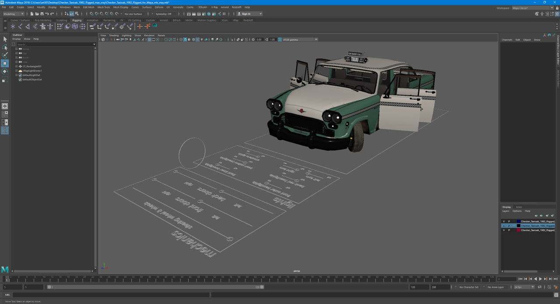Click the Outliner layout toggle icon
Screen dimensions: 560x304
tap(5, 130)
